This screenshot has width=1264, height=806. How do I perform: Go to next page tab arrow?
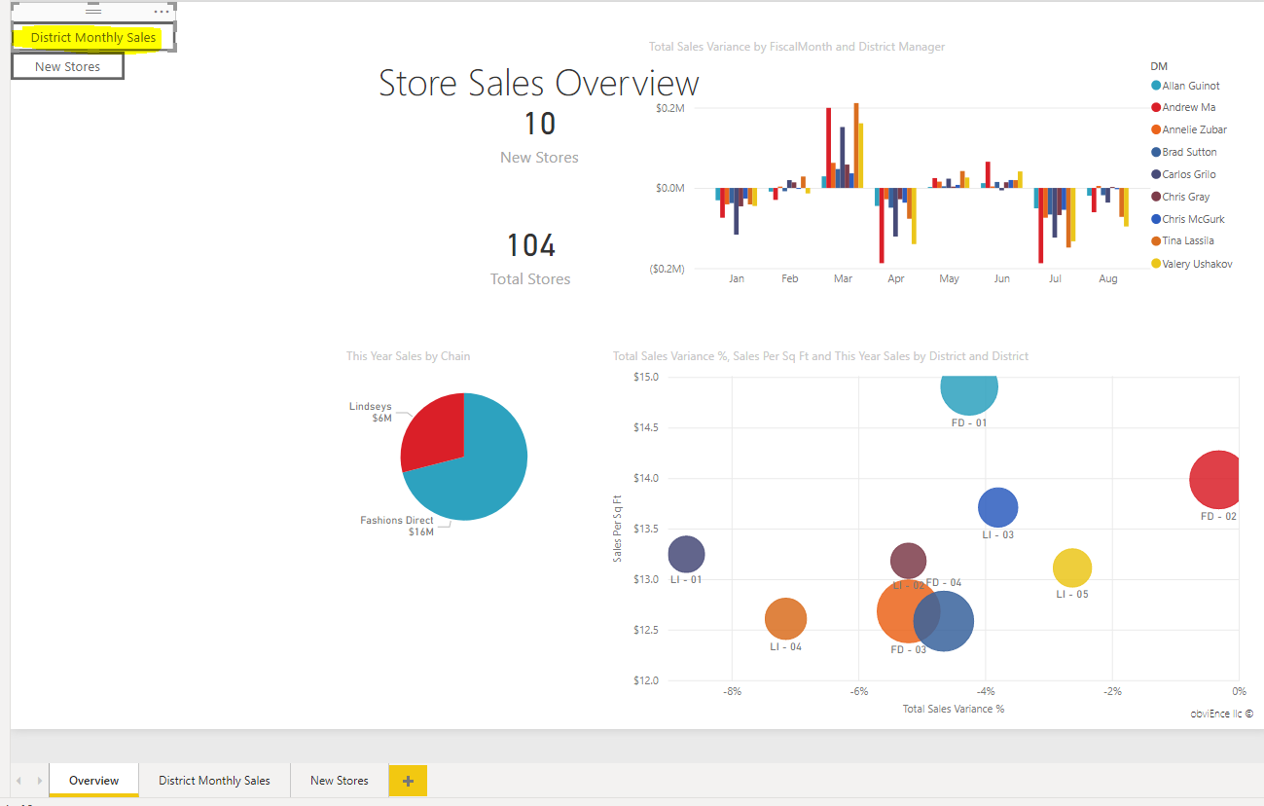pyautogui.click(x=39, y=781)
